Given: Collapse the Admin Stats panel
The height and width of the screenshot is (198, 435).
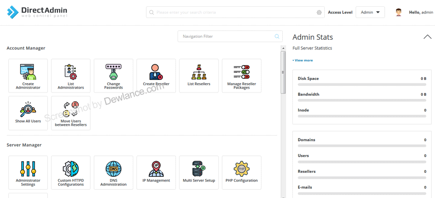Looking at the screenshot, I should (428, 37).
